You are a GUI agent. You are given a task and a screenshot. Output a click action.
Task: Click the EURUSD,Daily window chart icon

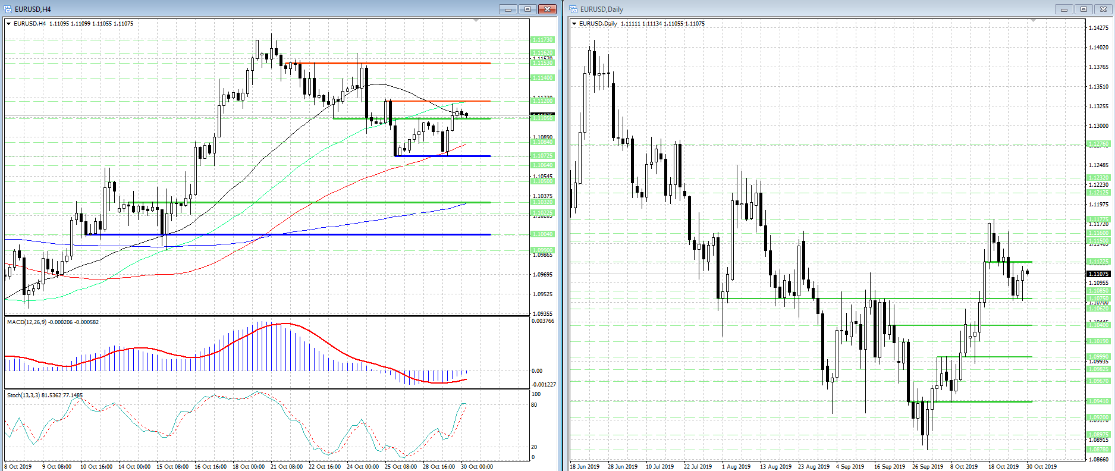point(573,9)
